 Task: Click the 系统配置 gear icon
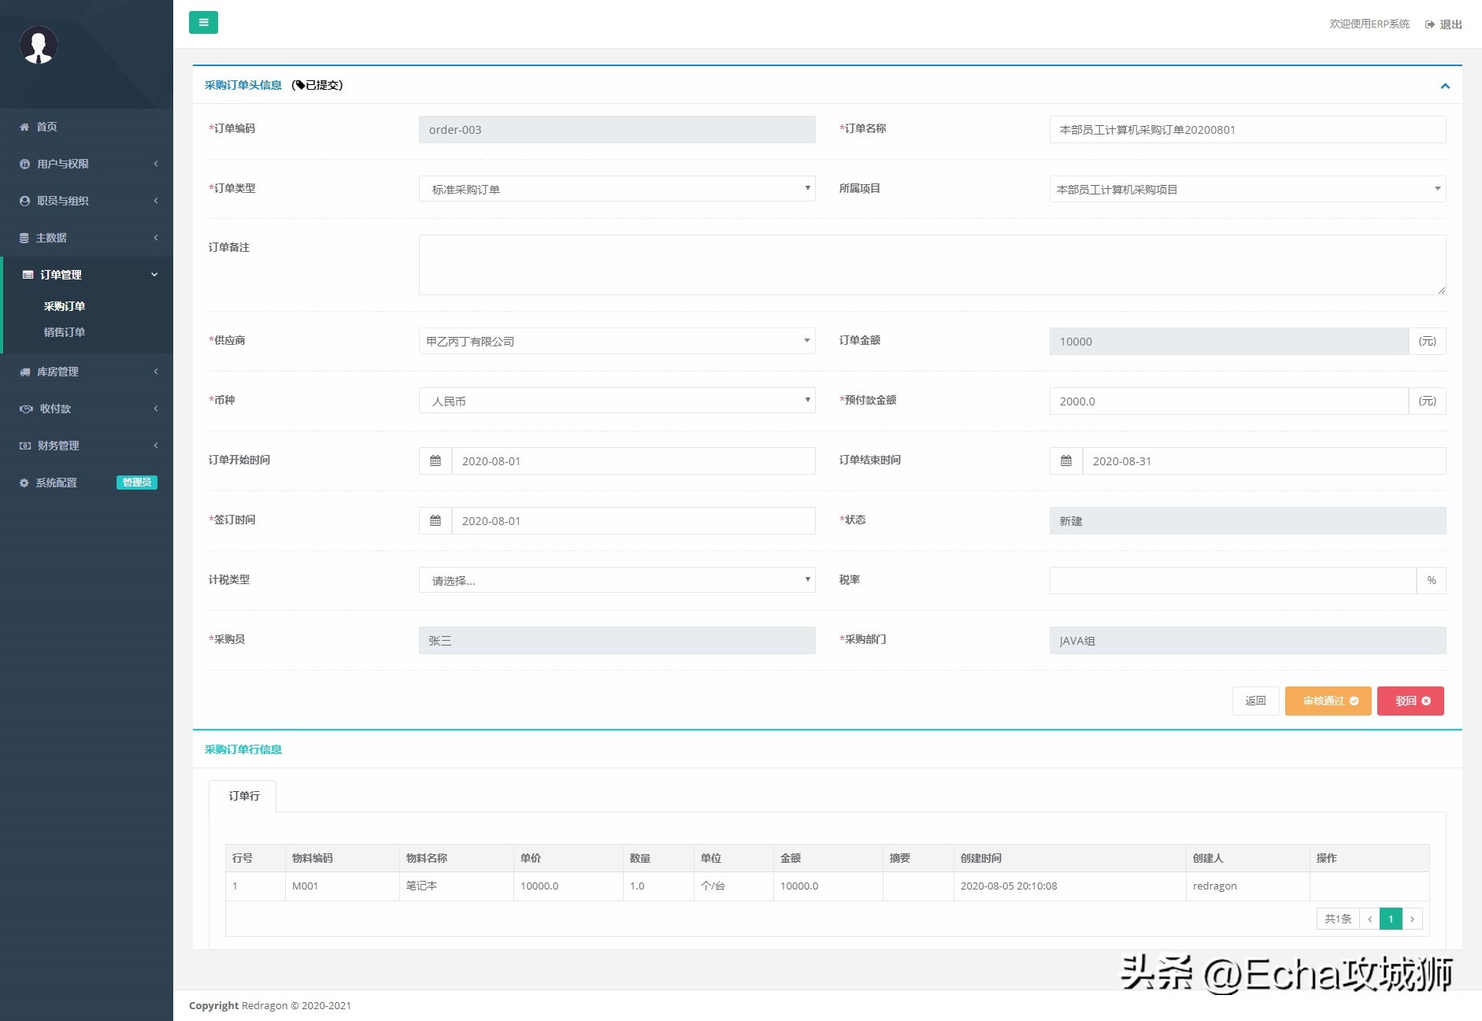pos(24,483)
